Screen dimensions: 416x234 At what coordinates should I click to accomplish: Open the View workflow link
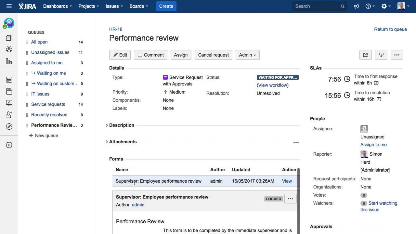(273, 85)
